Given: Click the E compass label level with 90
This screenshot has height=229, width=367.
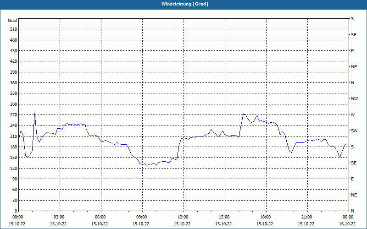Looking at the screenshot, I should click(x=352, y=179).
